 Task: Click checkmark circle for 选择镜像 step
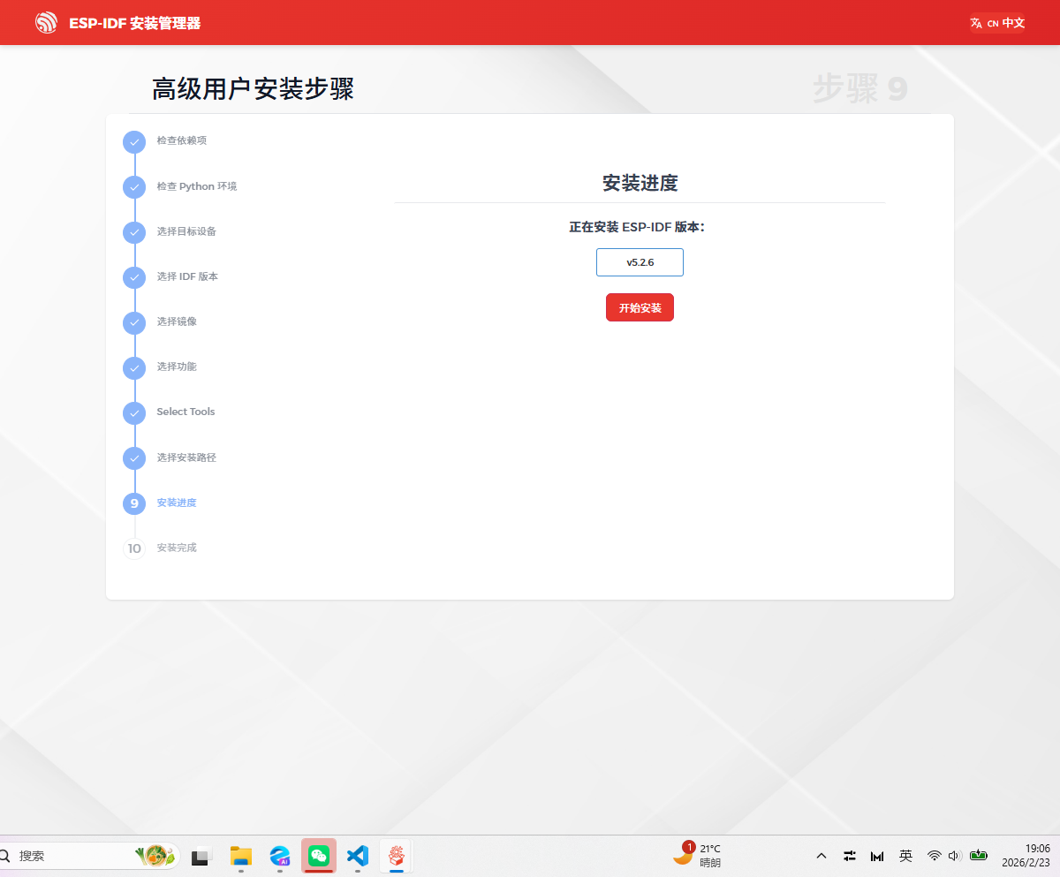click(134, 322)
